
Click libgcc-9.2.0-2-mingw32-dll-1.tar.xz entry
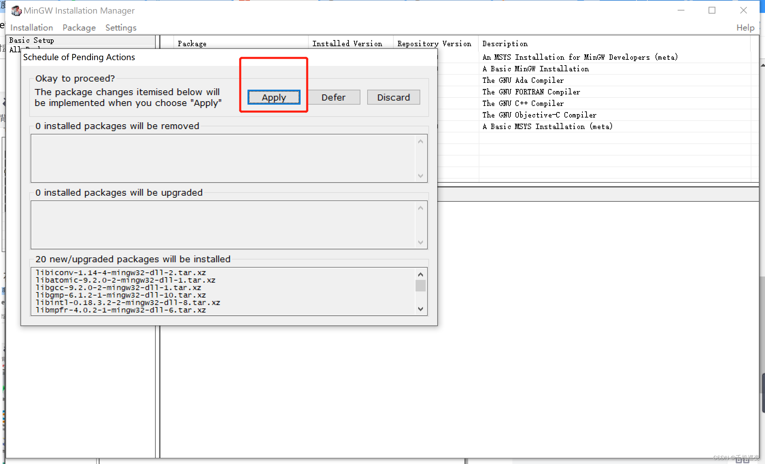coord(118,287)
